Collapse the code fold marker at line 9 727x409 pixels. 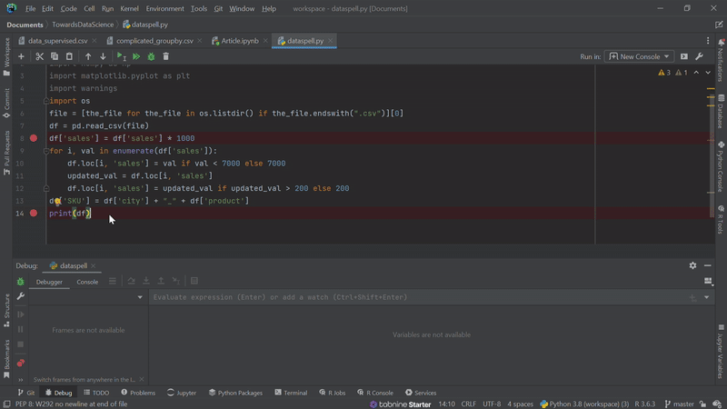pyautogui.click(x=45, y=151)
